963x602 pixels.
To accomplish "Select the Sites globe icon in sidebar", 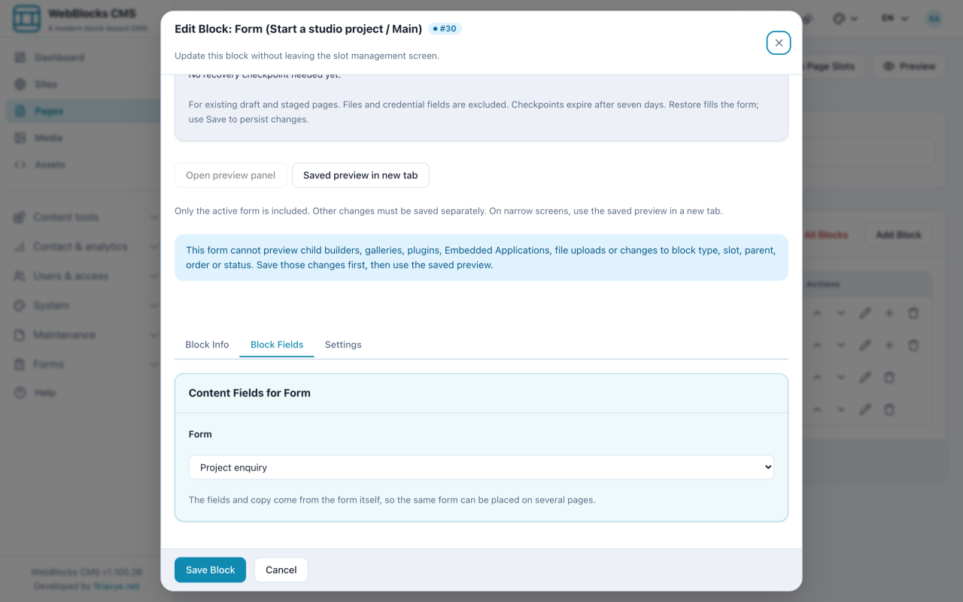I will (x=20, y=84).
